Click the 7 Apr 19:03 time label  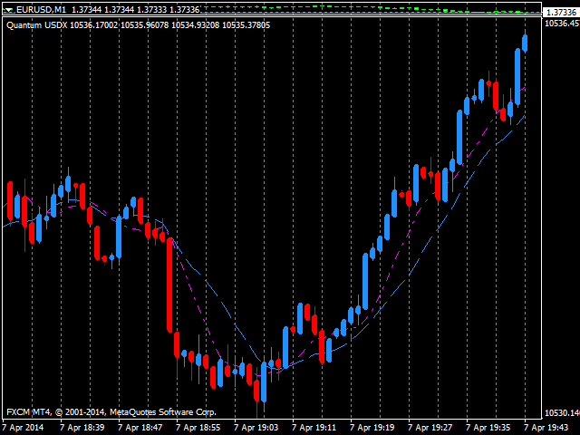click(x=256, y=427)
